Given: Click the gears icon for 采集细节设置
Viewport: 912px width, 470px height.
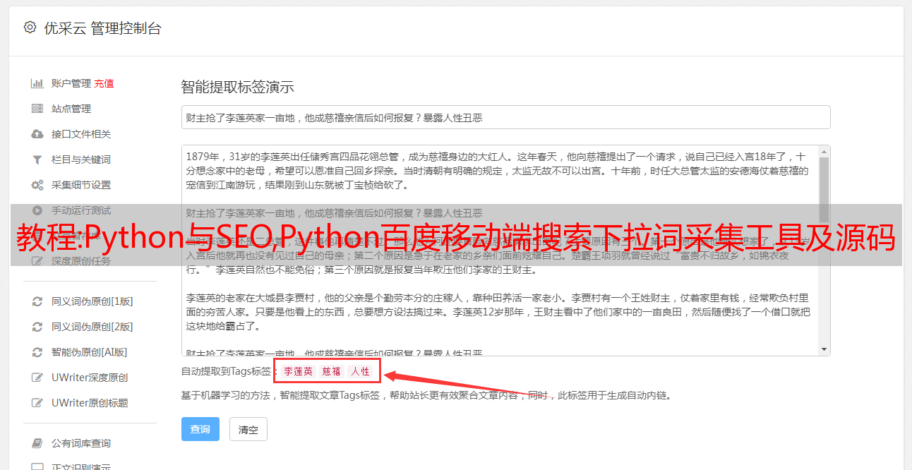Looking at the screenshot, I should tap(37, 185).
